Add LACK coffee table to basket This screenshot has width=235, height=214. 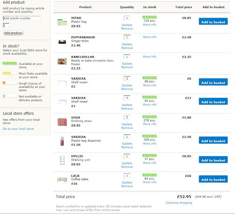pyautogui.click(x=213, y=179)
